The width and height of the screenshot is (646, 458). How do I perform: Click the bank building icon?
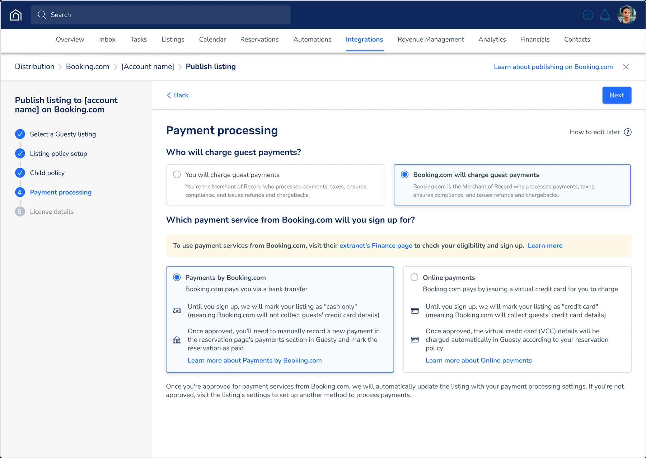[x=177, y=340]
